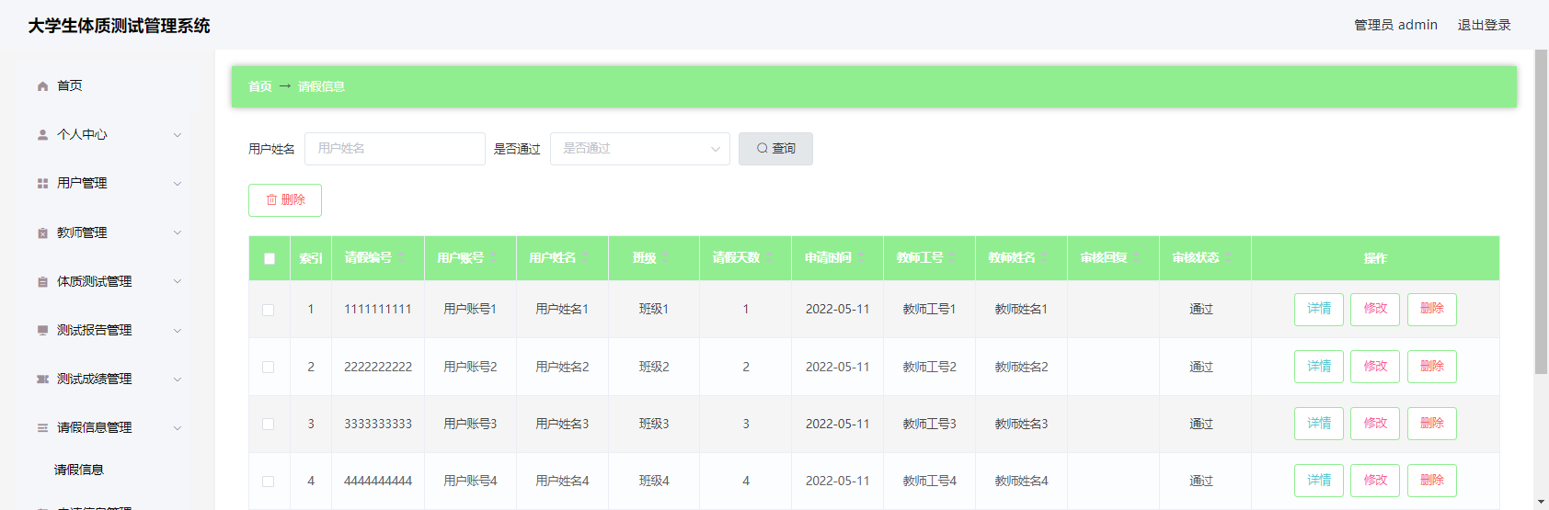This screenshot has width=1549, height=510.
Task: View 详情 for 用户姓名2 row
Action: point(1319,367)
